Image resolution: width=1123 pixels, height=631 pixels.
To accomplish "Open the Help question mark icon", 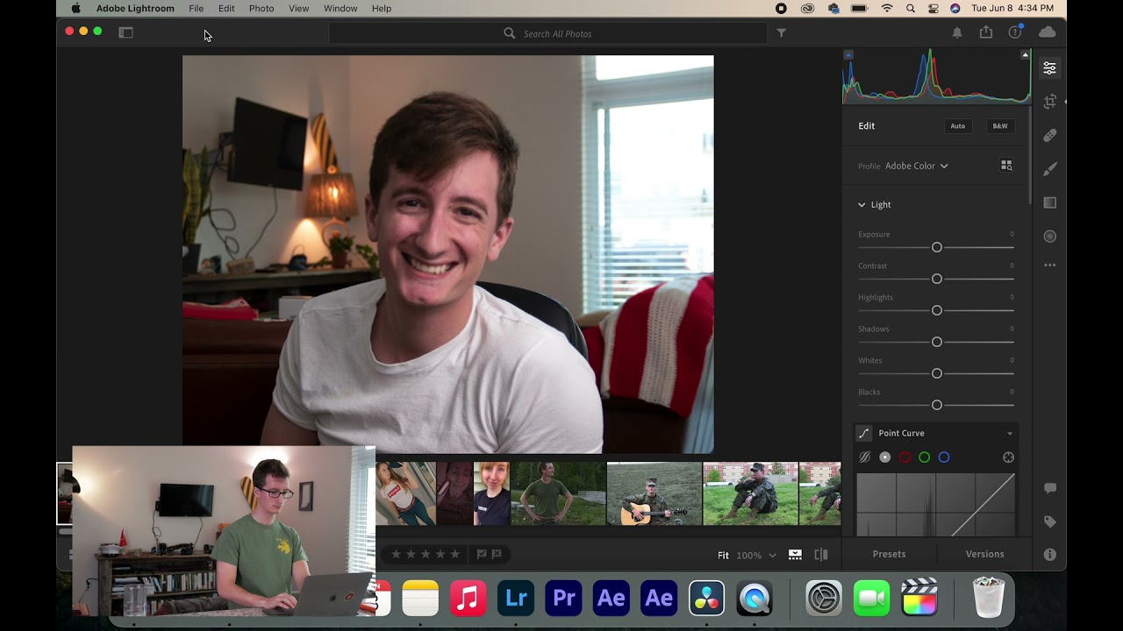I will [1015, 32].
